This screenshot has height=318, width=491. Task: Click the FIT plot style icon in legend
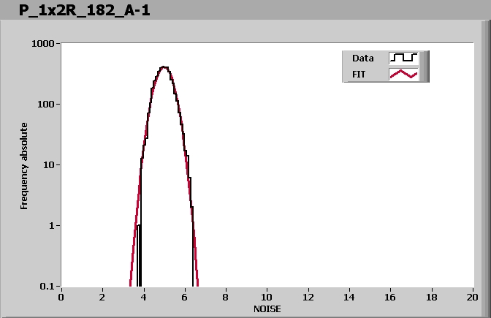[x=403, y=75]
